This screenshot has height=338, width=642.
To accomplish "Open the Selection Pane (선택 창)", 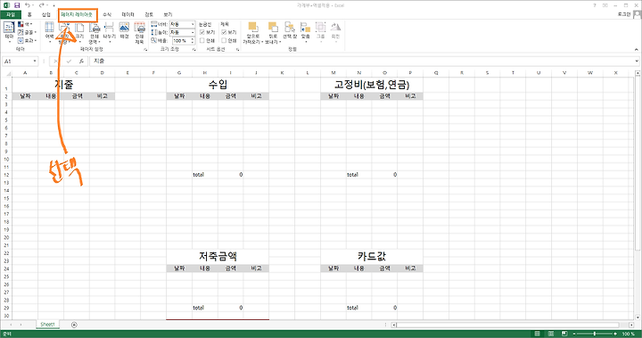I will pyautogui.click(x=290, y=30).
